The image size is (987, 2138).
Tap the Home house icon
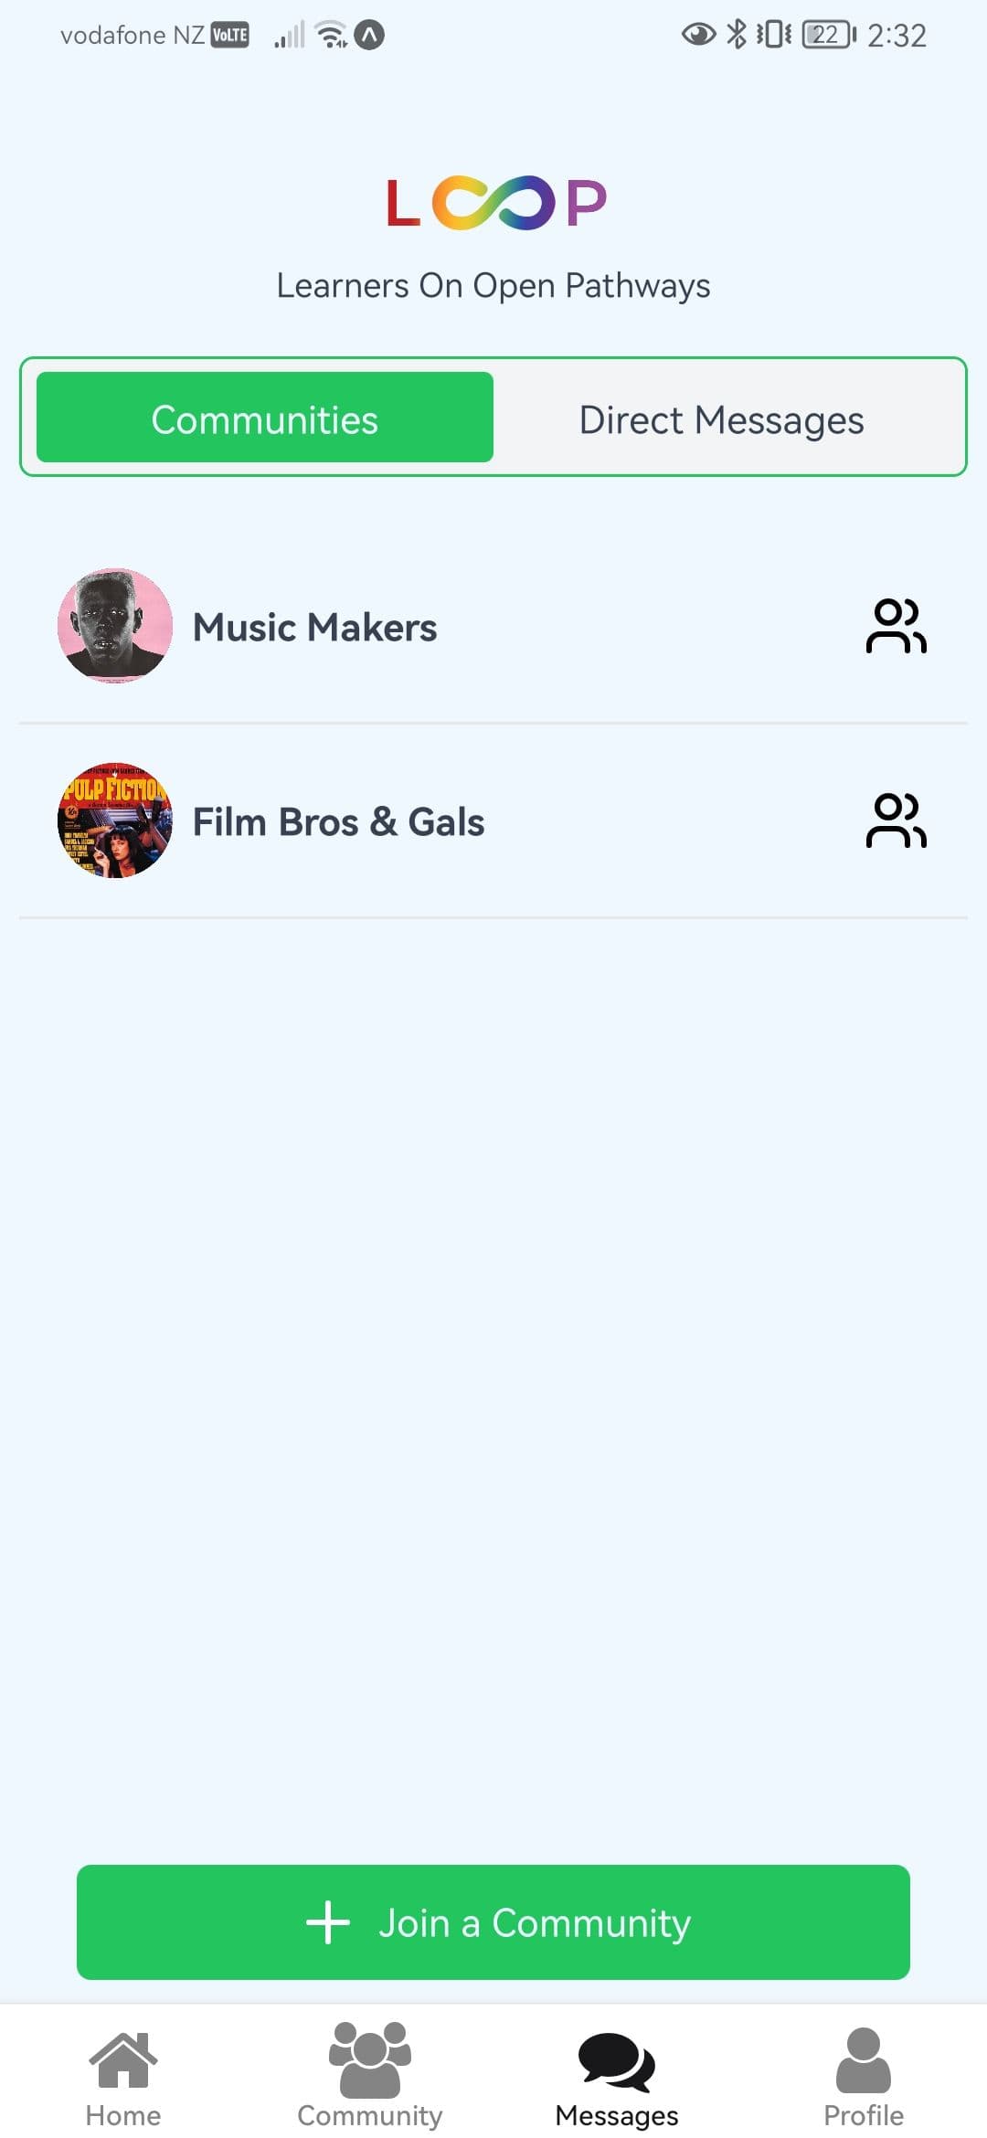coord(123,2061)
